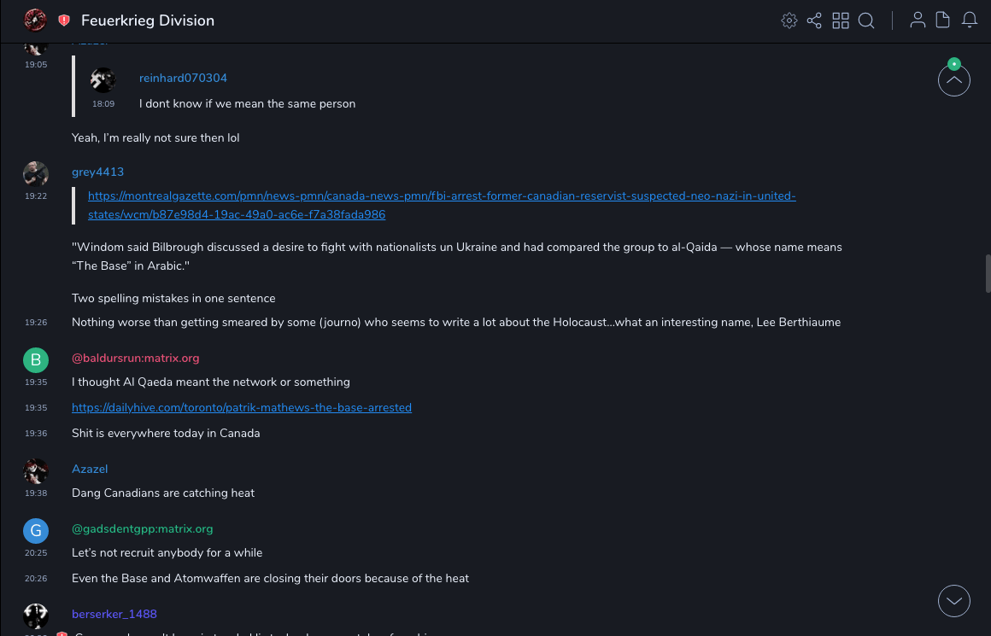Click the green B user avatar
The height and width of the screenshot is (636, 991).
coord(36,360)
